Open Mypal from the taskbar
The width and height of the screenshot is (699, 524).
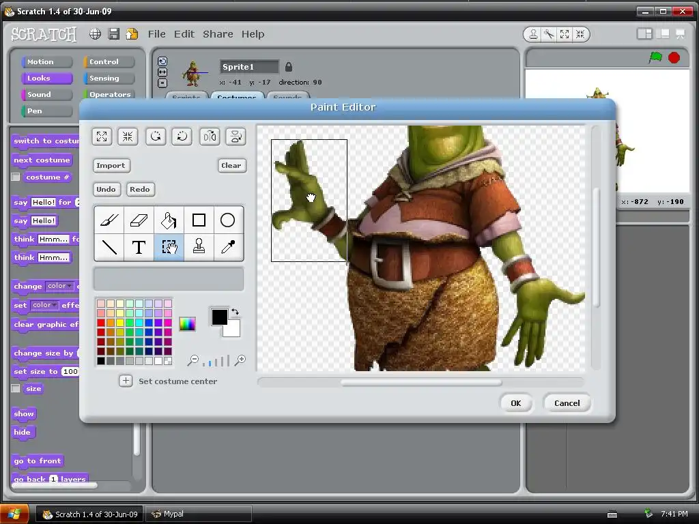[x=199, y=514]
